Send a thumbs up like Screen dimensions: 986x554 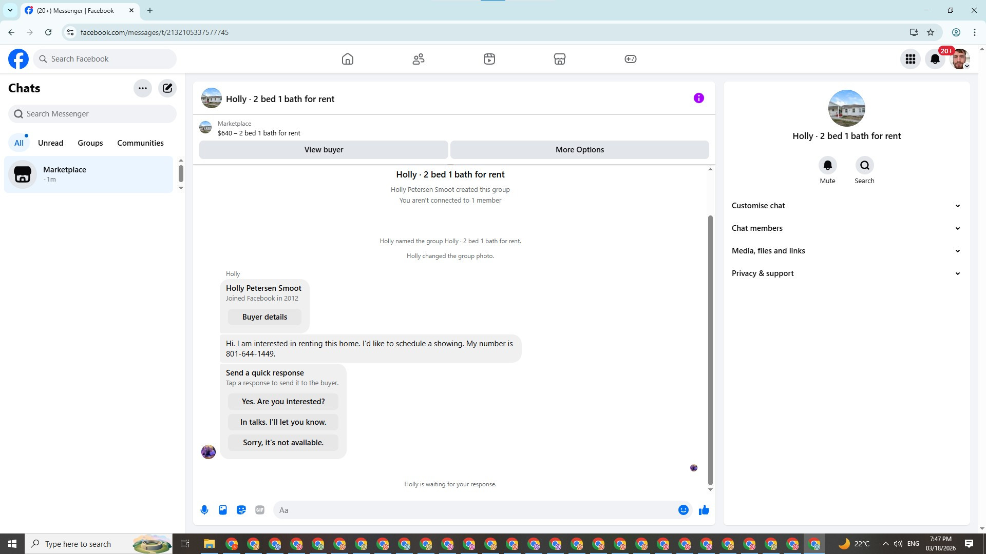pyautogui.click(x=704, y=510)
